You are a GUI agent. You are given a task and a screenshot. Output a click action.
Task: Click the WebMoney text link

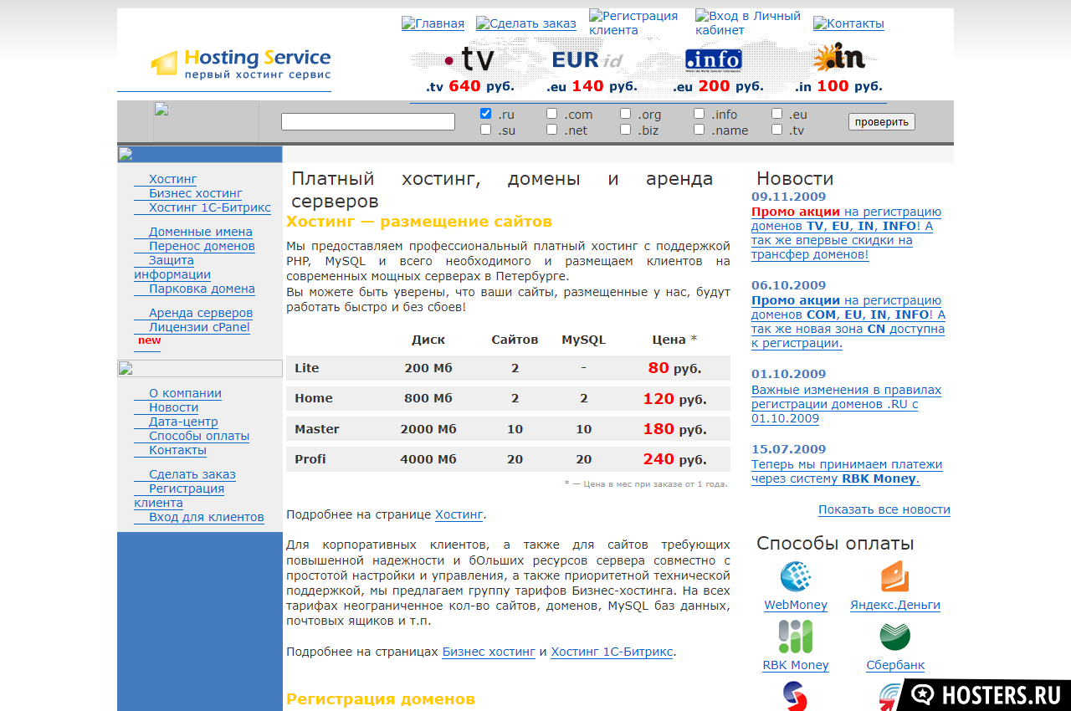click(796, 605)
